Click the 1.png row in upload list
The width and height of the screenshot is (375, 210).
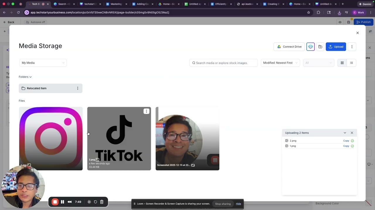(x=319, y=146)
